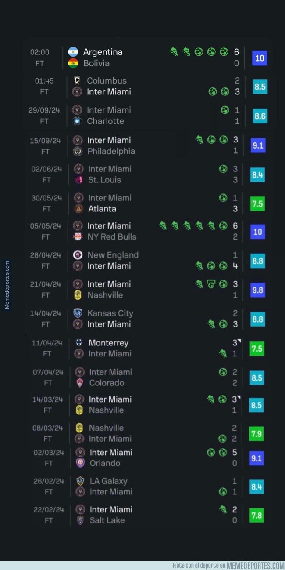This screenshot has width=285, height=570.
Task: Click the Kansas City team crest
Action: click(x=78, y=313)
